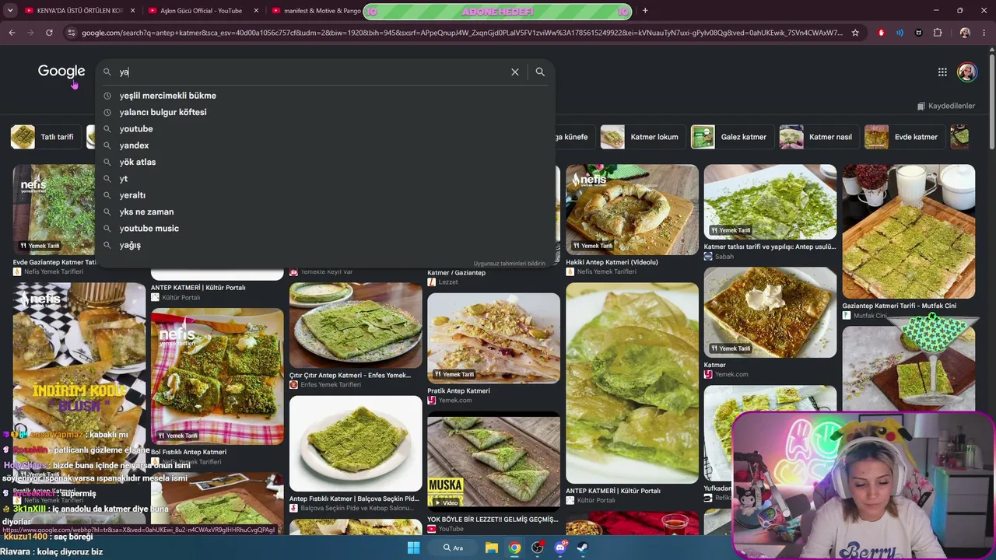Click the browser address bar URL
This screenshot has width=996, height=560.
462,33
